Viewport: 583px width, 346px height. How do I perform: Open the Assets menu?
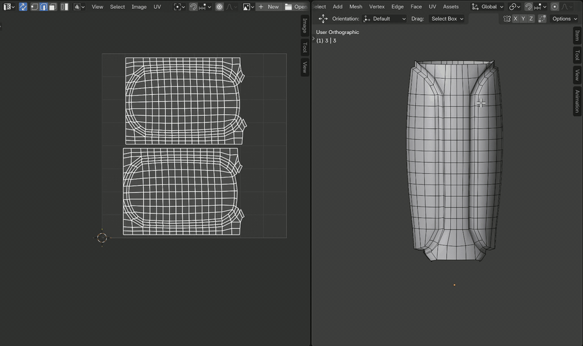451,6
